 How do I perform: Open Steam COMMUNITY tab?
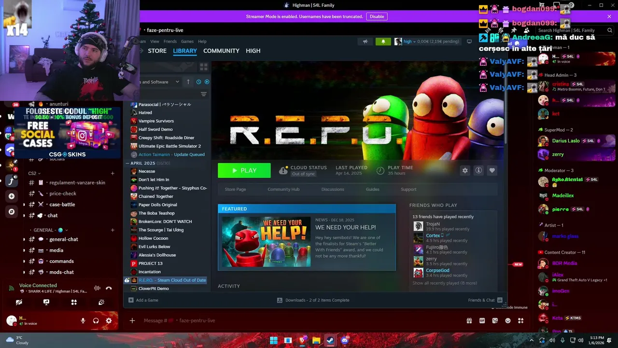point(221,51)
